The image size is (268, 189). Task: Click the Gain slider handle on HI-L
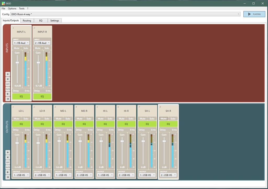coord(101,141)
